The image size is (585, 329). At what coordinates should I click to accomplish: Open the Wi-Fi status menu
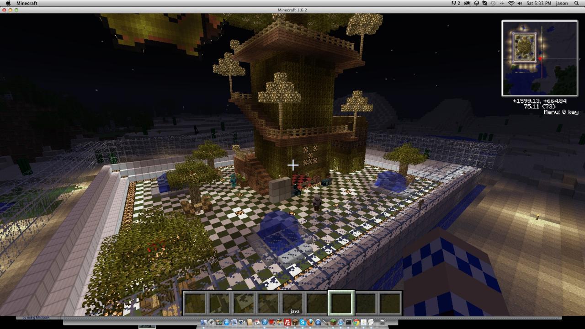[x=511, y=3]
